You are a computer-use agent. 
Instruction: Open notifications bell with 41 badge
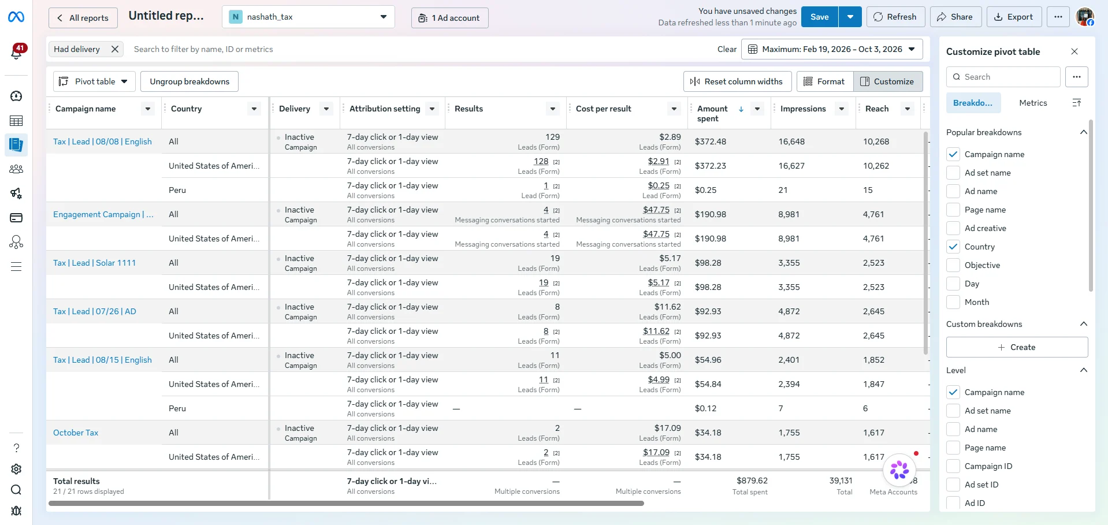[x=17, y=52]
